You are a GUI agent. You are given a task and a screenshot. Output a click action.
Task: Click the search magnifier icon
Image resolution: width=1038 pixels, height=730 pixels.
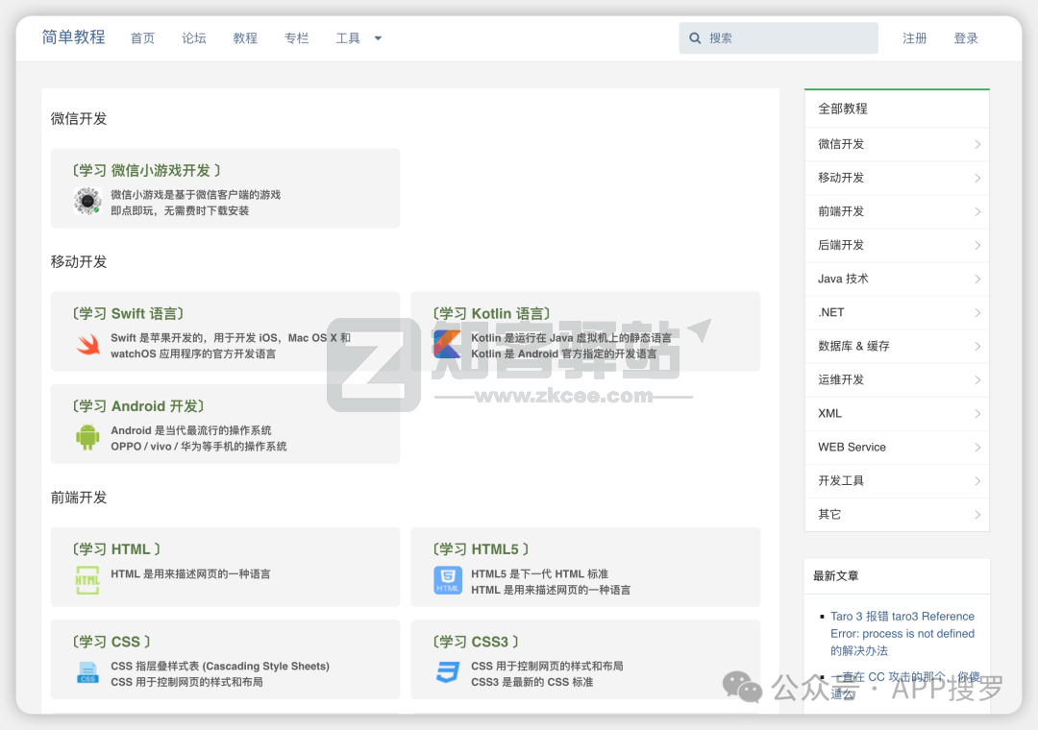(695, 38)
